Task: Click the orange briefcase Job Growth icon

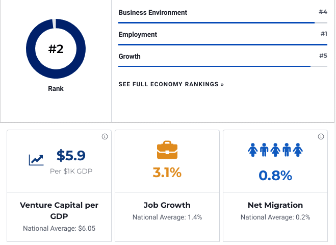Action: click(167, 149)
